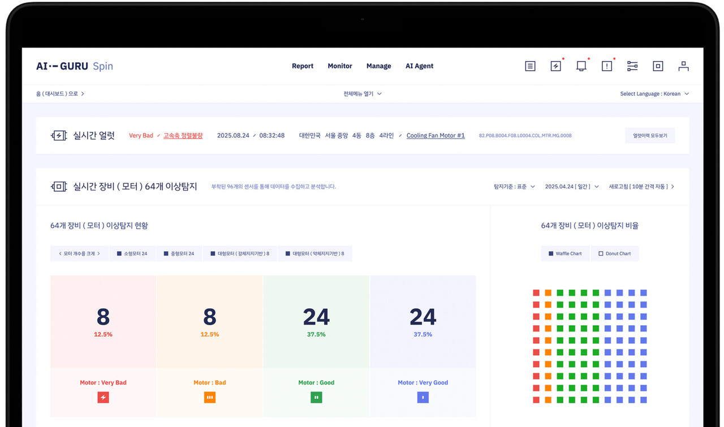This screenshot has height=427, width=724.
Task: Click the green Motor Good status icon
Action: 316,398
